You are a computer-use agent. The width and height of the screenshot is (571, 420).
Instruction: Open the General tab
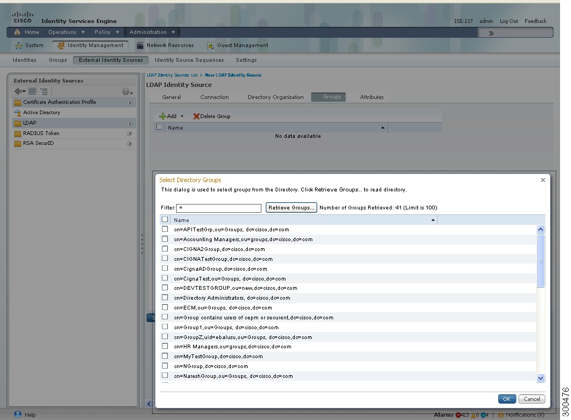point(172,97)
